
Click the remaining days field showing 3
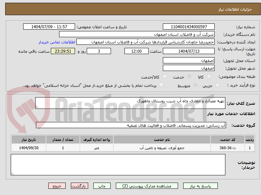[x=99, y=51]
